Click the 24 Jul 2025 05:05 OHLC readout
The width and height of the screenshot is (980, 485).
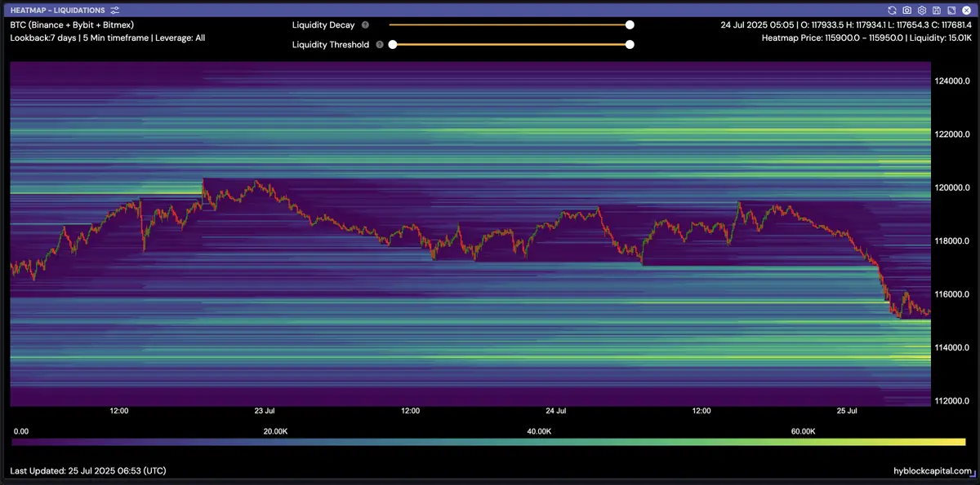(846, 25)
